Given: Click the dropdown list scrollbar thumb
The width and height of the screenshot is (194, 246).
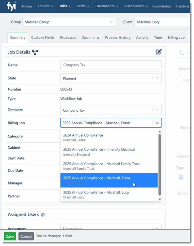Looking at the screenshot, I should coord(160,165).
